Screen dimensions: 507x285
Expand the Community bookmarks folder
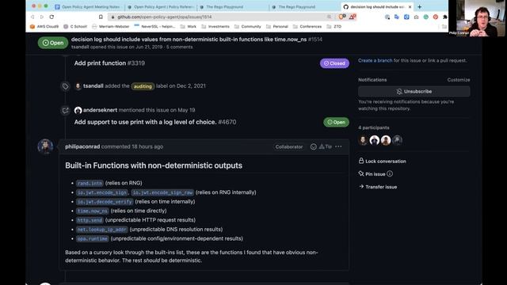tap(247, 26)
